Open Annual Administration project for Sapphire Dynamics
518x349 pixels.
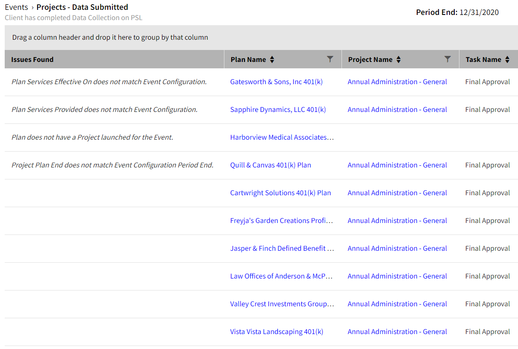(397, 110)
